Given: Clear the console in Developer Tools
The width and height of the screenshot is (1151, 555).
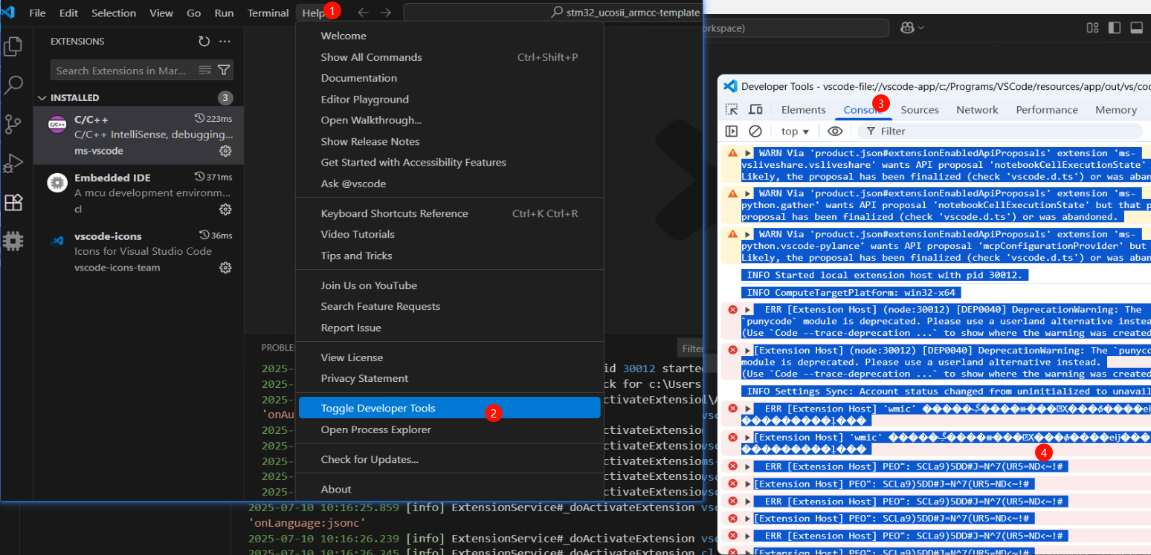Looking at the screenshot, I should (755, 131).
